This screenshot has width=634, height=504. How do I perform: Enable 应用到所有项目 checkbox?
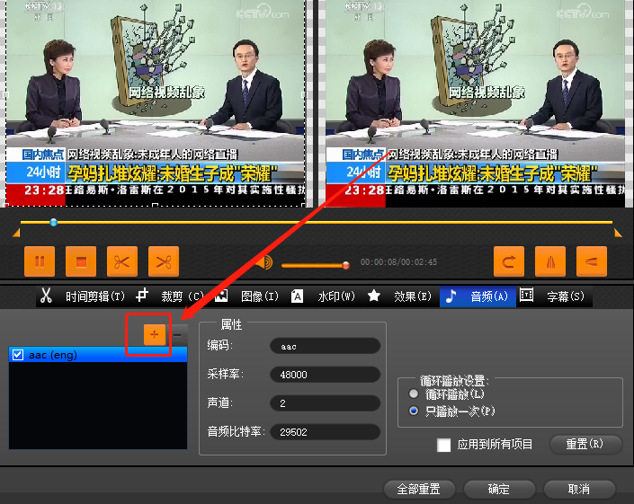(444, 445)
